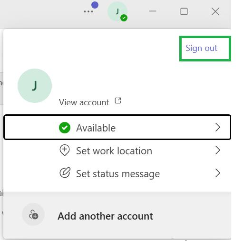Click the add account person-plus icon
Screen dimensions: 243x241
pyautogui.click(x=33, y=214)
